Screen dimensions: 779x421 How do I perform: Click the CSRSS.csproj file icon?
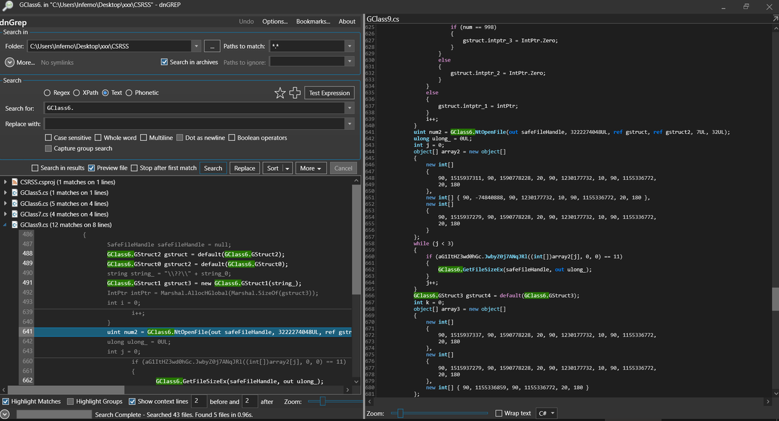(x=14, y=182)
